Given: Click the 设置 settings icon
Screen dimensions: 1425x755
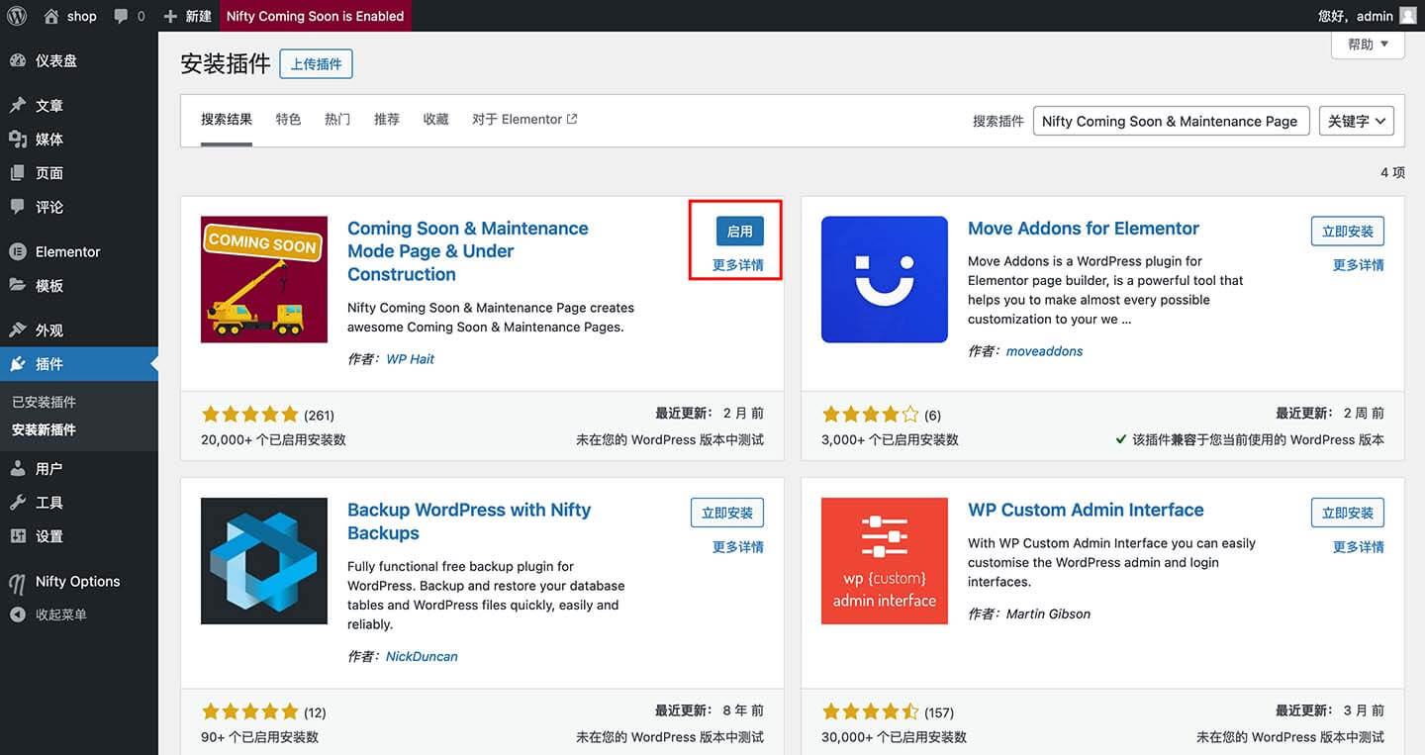Looking at the screenshot, I should click(x=18, y=536).
